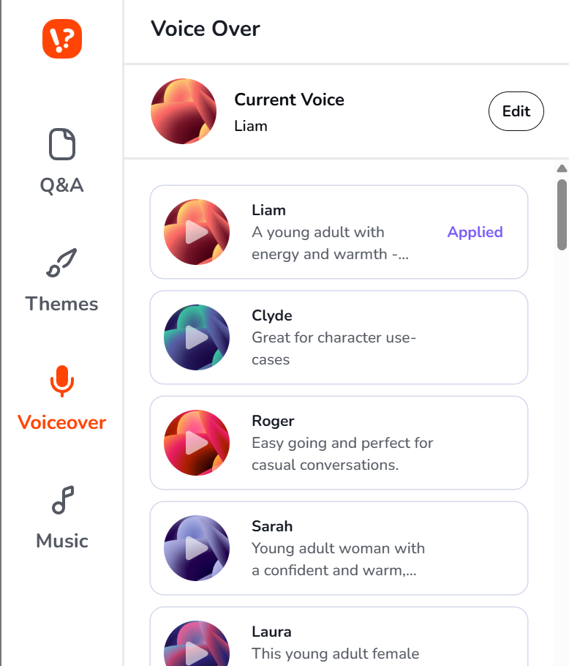Click the Current Voice avatar thumbnail
This screenshot has width=569, height=666.
(x=184, y=112)
